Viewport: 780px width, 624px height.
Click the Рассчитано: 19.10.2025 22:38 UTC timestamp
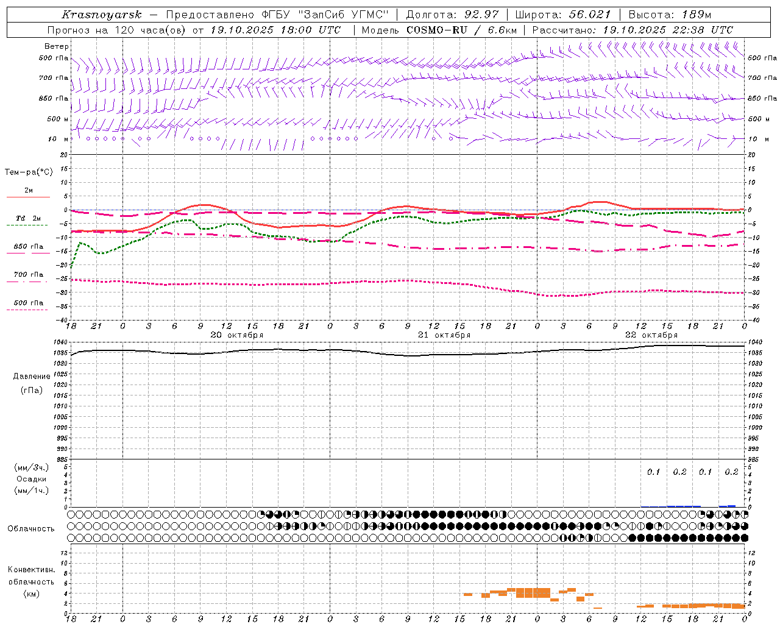point(633,30)
